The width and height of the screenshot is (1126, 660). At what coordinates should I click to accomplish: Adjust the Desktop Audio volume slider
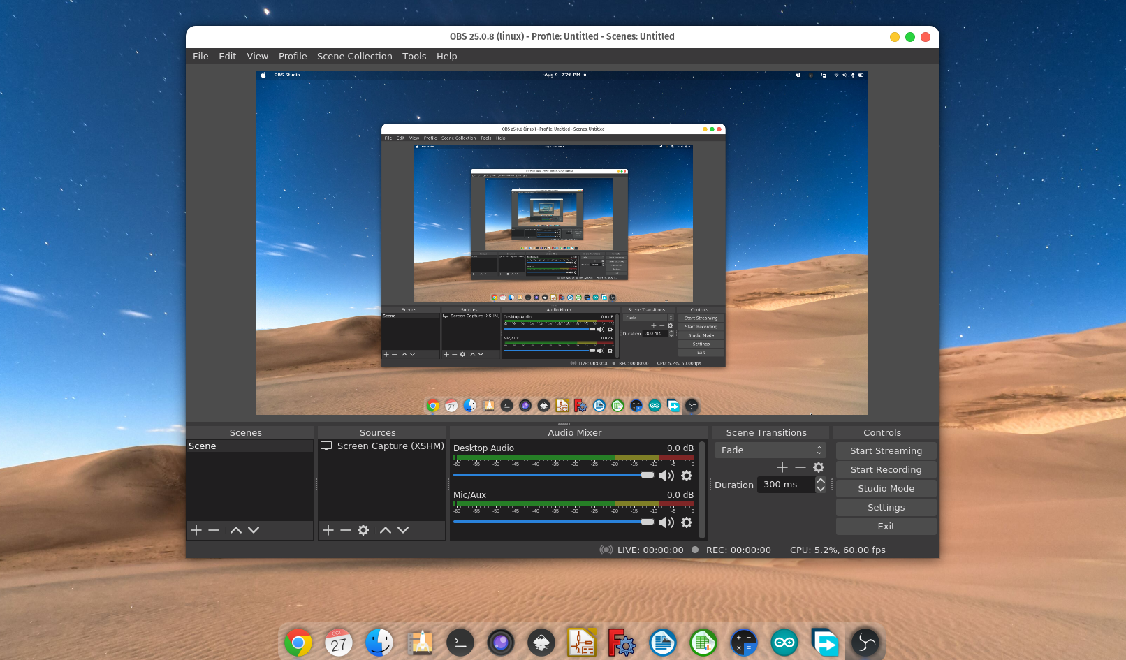tap(553, 476)
